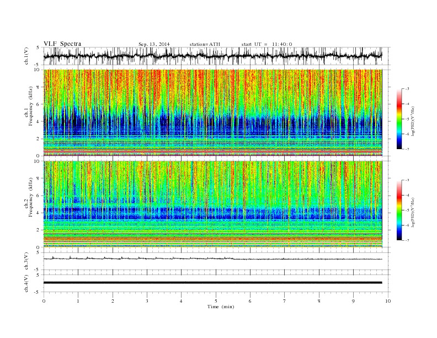Image resolution: width=437 pixels, height=338 pixels.
Task: Click time axis tick label "9"
Action: tap(353, 301)
